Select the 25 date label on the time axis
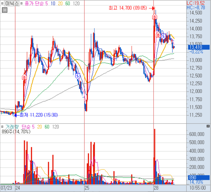Screen dimensions: 211x192 [x=87, y=188]
